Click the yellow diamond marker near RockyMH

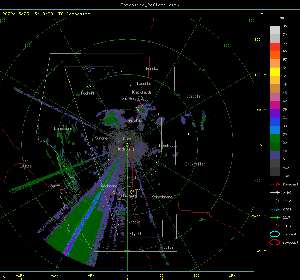pos(89,87)
